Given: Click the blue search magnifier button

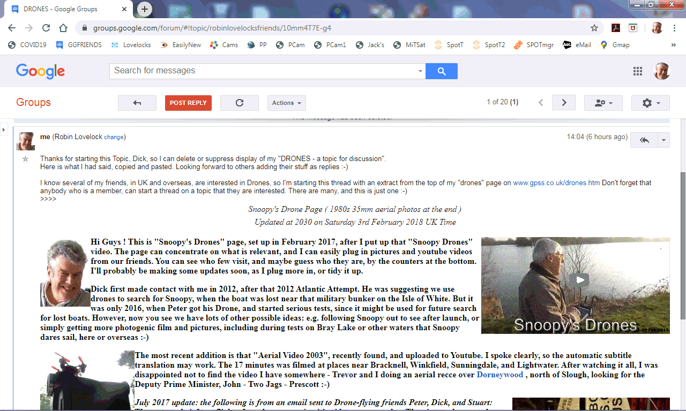Looking at the screenshot, I should [x=441, y=71].
